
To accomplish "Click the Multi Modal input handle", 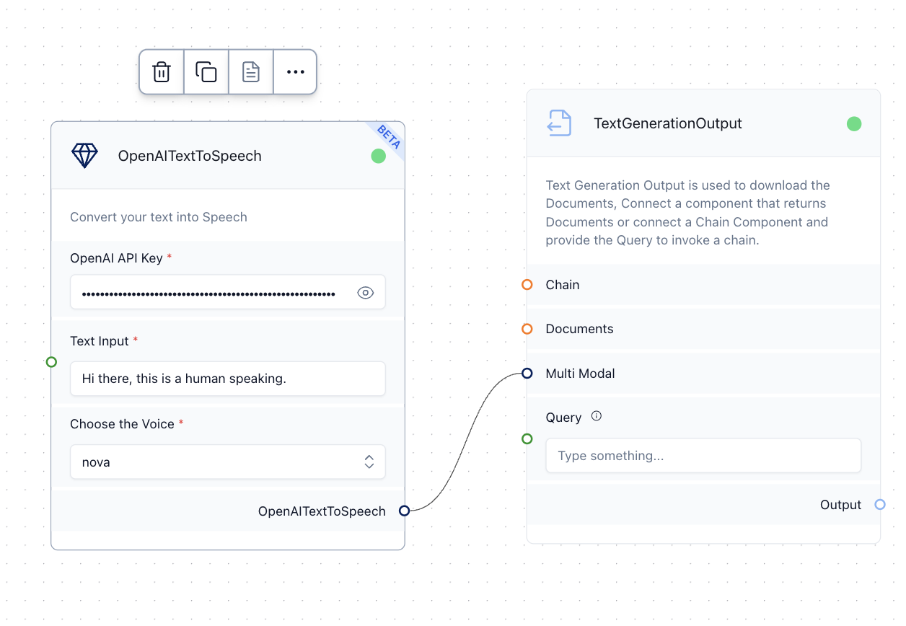I will click(527, 374).
